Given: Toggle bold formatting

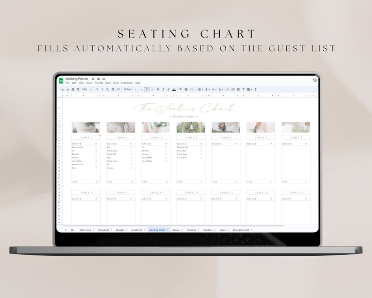Looking at the screenshot, I should click(158, 90).
